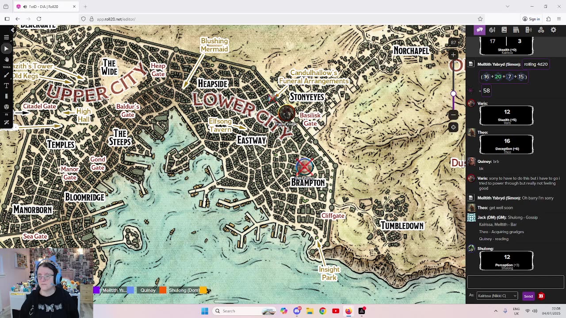
Task: Click the browser Sign in button
Action: [531, 19]
